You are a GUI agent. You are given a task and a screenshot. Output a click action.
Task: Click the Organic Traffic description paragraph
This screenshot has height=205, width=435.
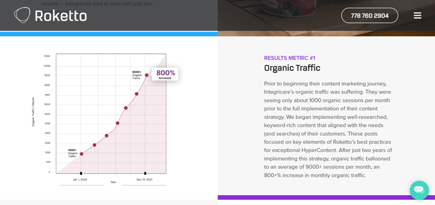click(x=328, y=130)
